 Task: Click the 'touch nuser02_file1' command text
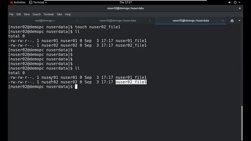tap(98, 27)
